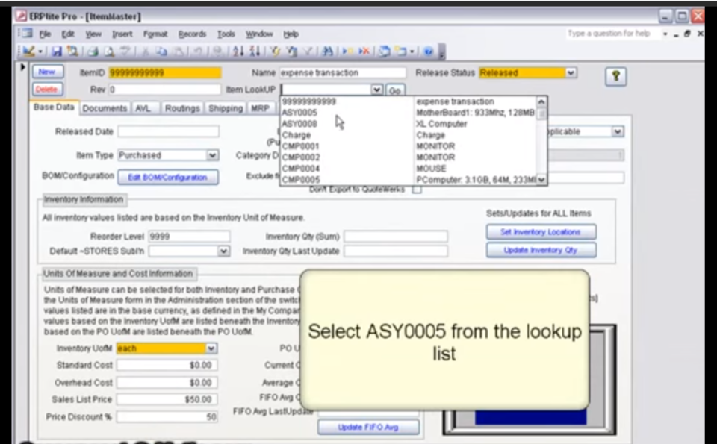This screenshot has width=717, height=444.
Task: Click the Spelling toolbar icon
Action: click(125, 51)
